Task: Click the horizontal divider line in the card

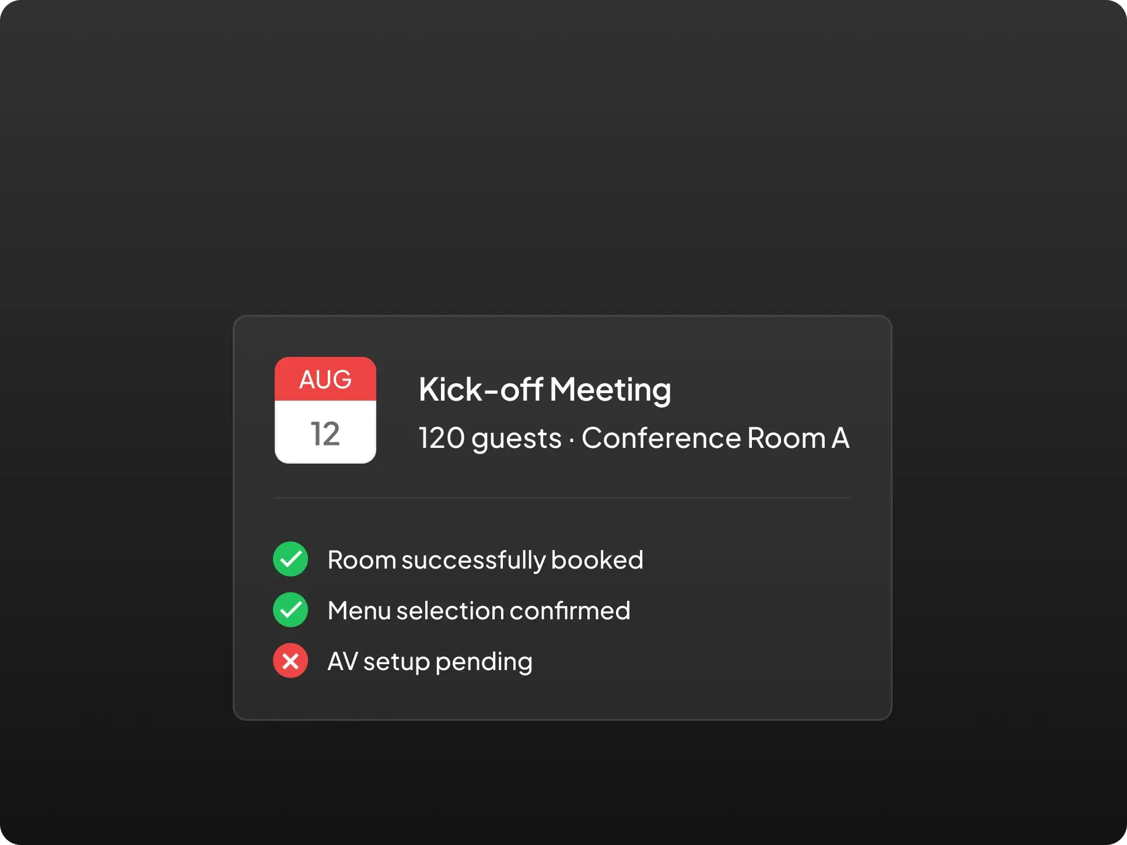Action: pyautogui.click(x=562, y=498)
